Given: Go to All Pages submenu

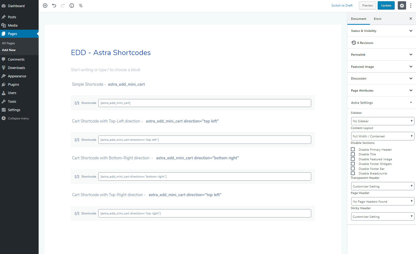Looking at the screenshot, I should click(8, 43).
